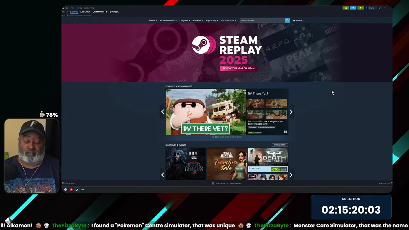Expand the Bwana account dropdown
The image size is (409, 230).
pos(371,8)
